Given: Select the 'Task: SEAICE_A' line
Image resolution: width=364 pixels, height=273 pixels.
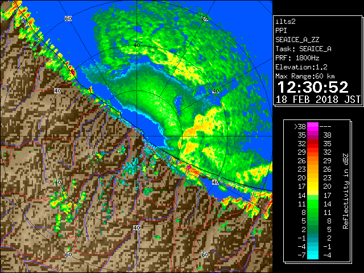Looking at the screenshot, I should point(303,49).
